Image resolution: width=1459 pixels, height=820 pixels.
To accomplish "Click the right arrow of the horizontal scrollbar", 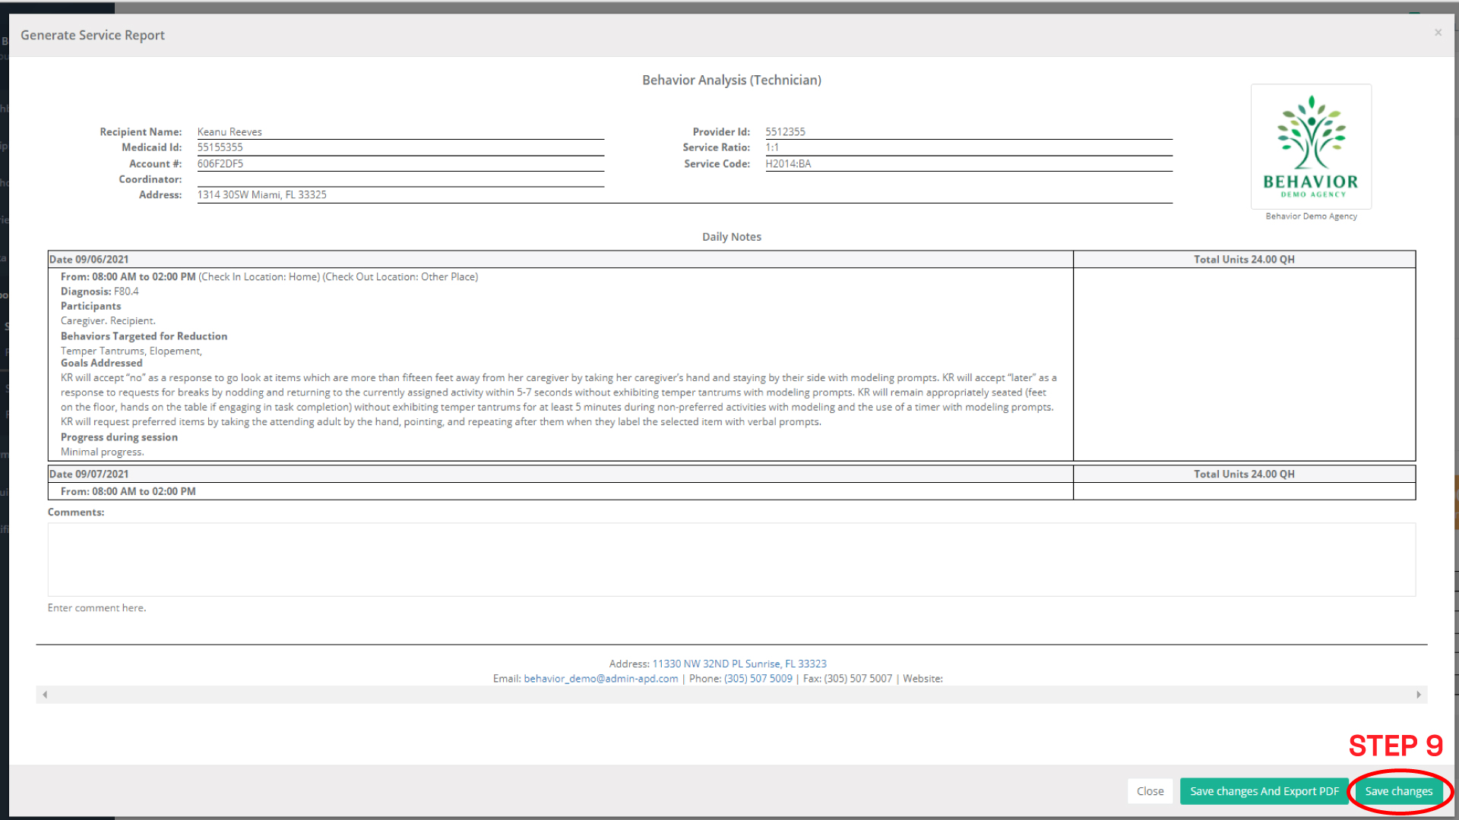I will (x=1419, y=694).
